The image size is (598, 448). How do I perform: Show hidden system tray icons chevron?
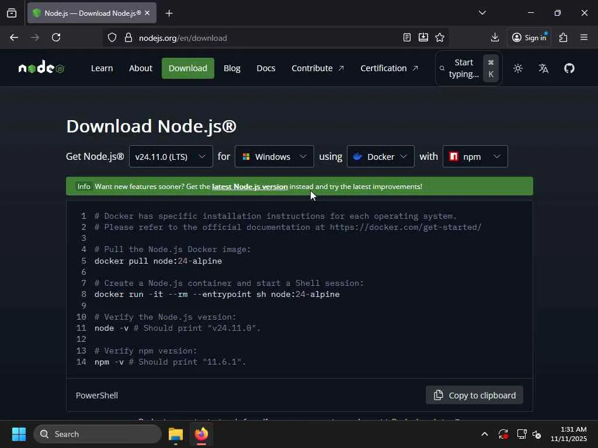coord(485,434)
